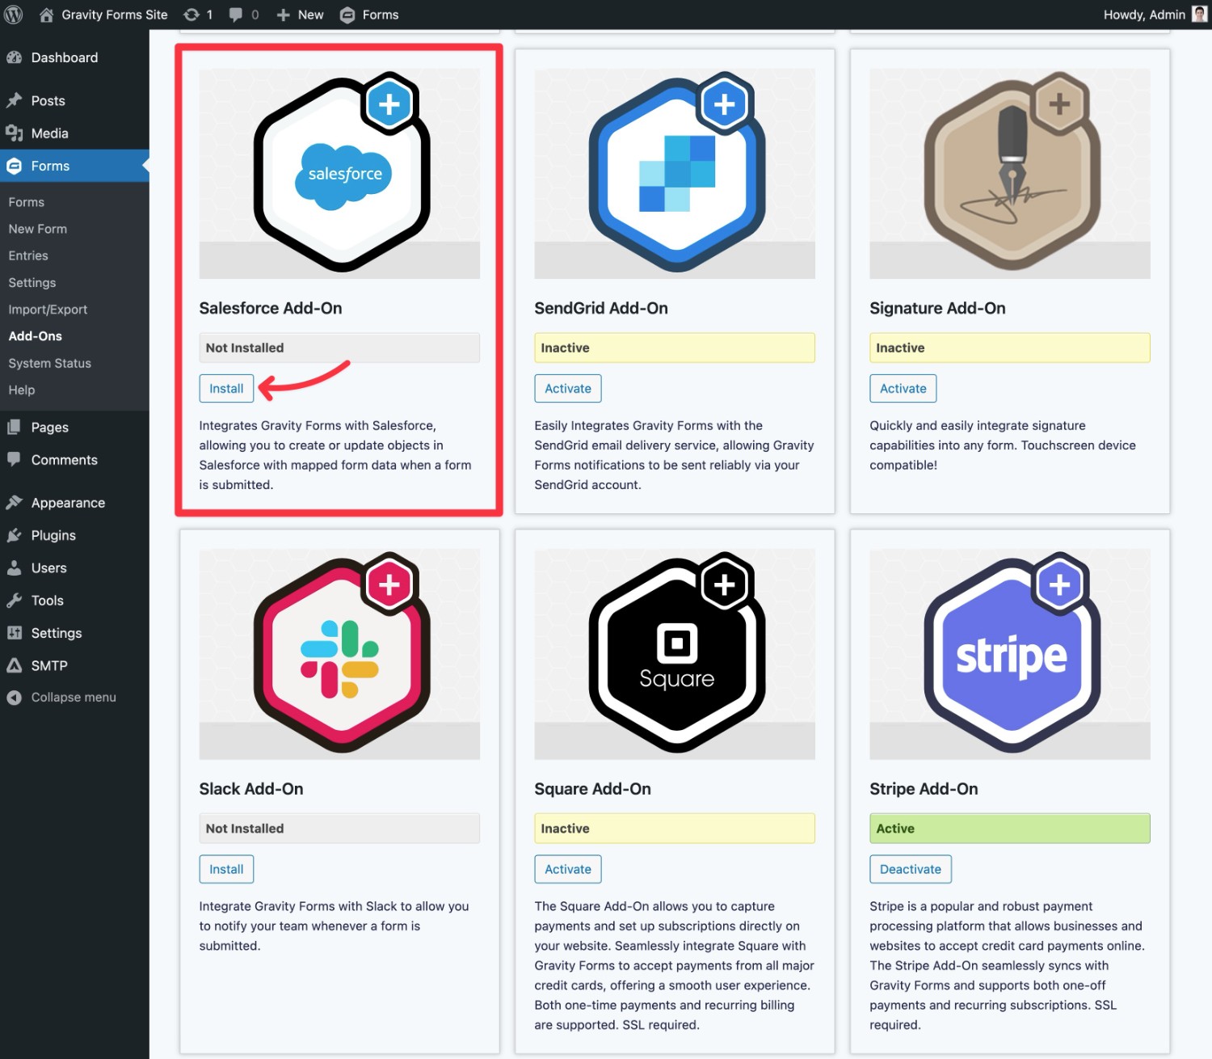Click the Salesforce Add-On title
1212x1059 pixels.
(271, 308)
